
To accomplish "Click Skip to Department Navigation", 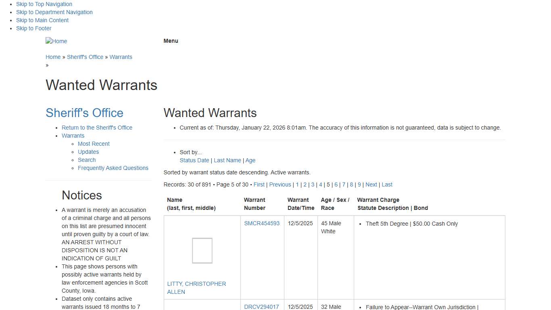I will pos(54,12).
